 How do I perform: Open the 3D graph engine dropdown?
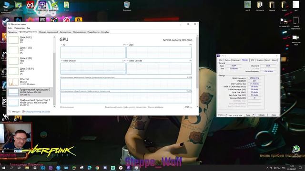[63, 45]
